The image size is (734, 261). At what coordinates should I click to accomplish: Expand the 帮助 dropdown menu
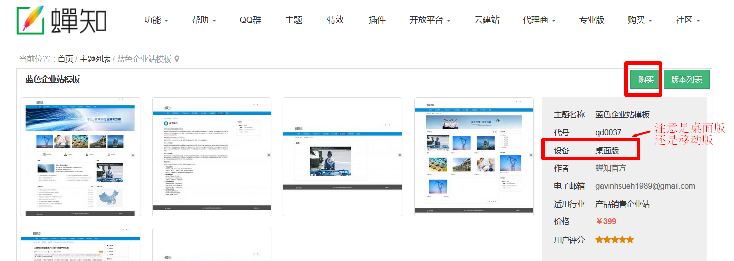click(204, 20)
